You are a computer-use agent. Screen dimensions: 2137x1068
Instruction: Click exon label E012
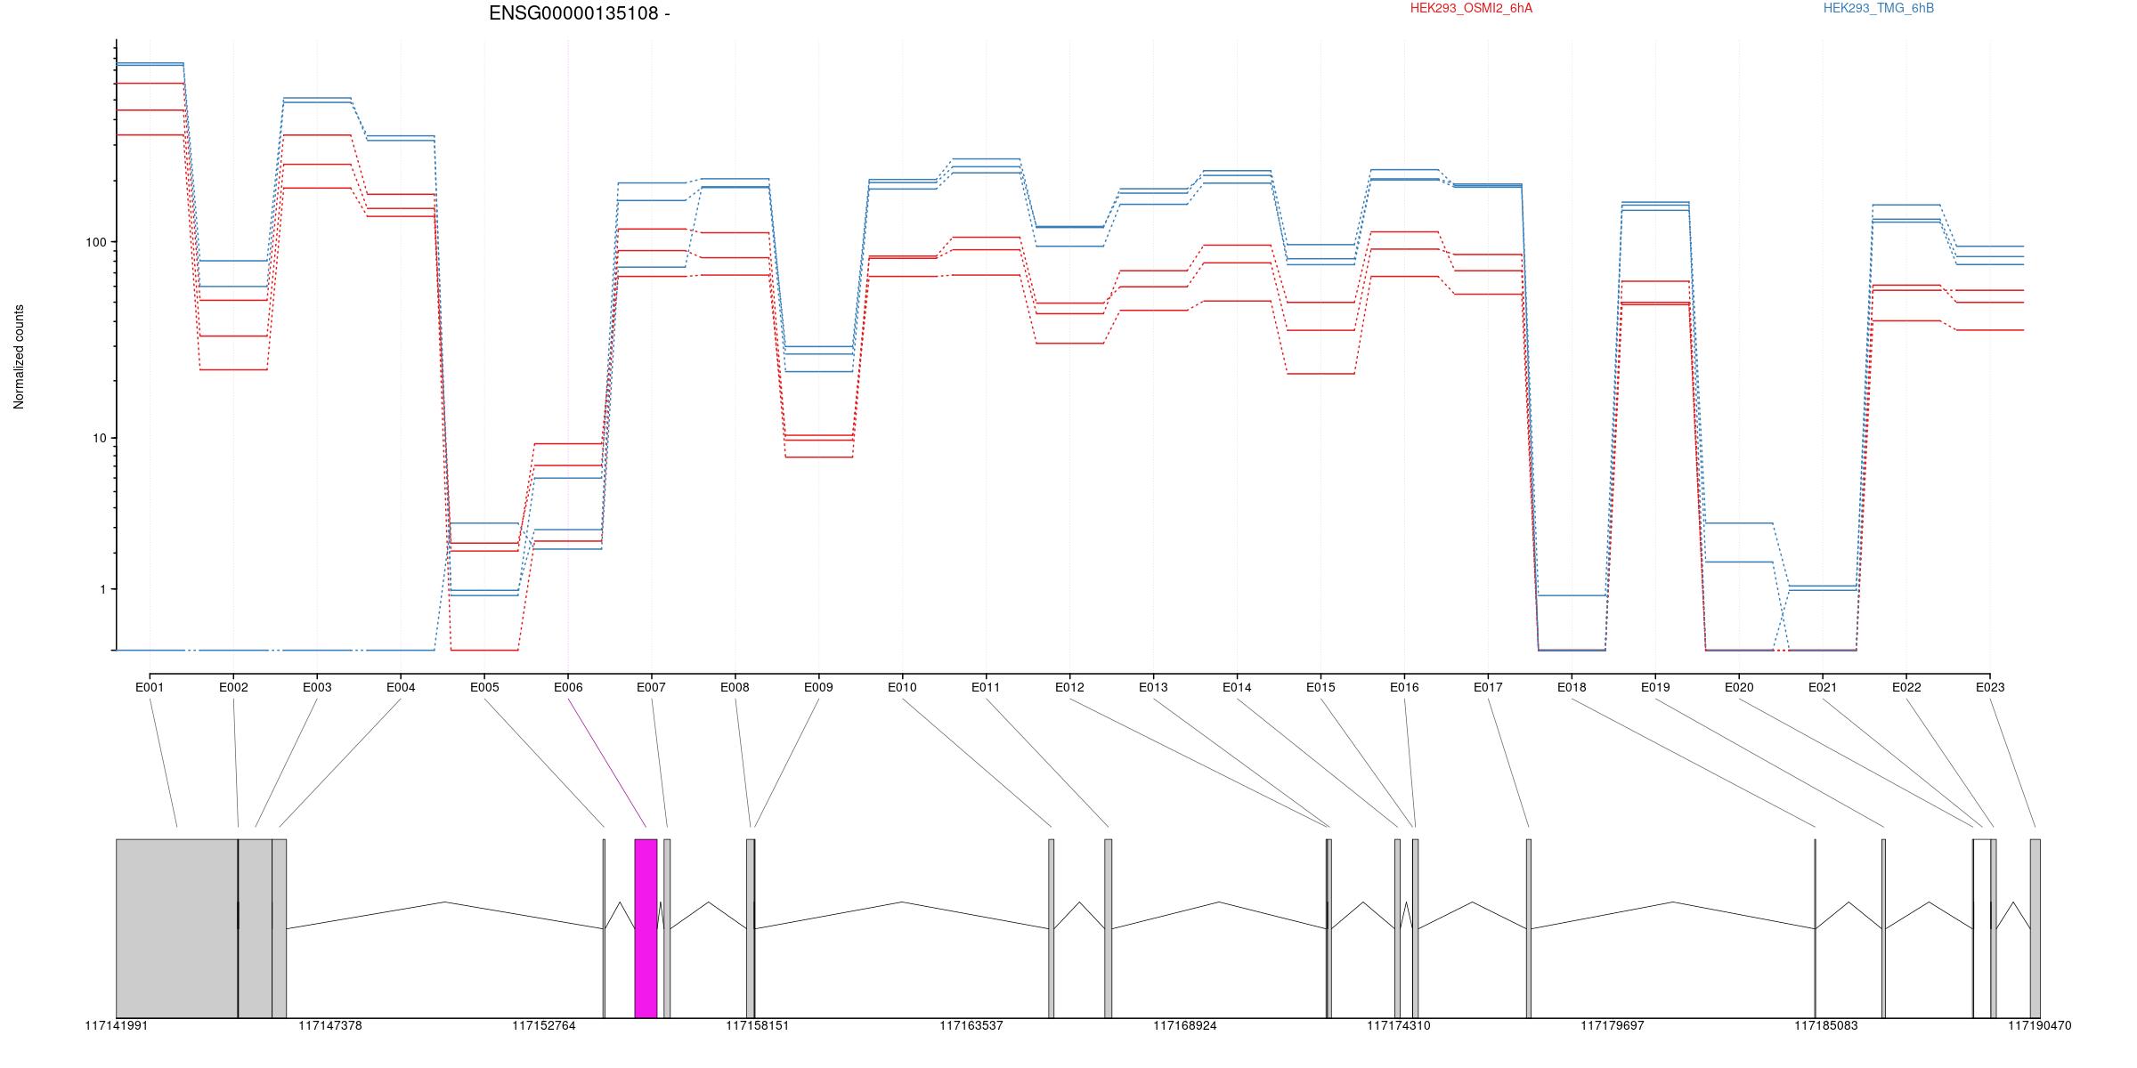(x=1070, y=687)
